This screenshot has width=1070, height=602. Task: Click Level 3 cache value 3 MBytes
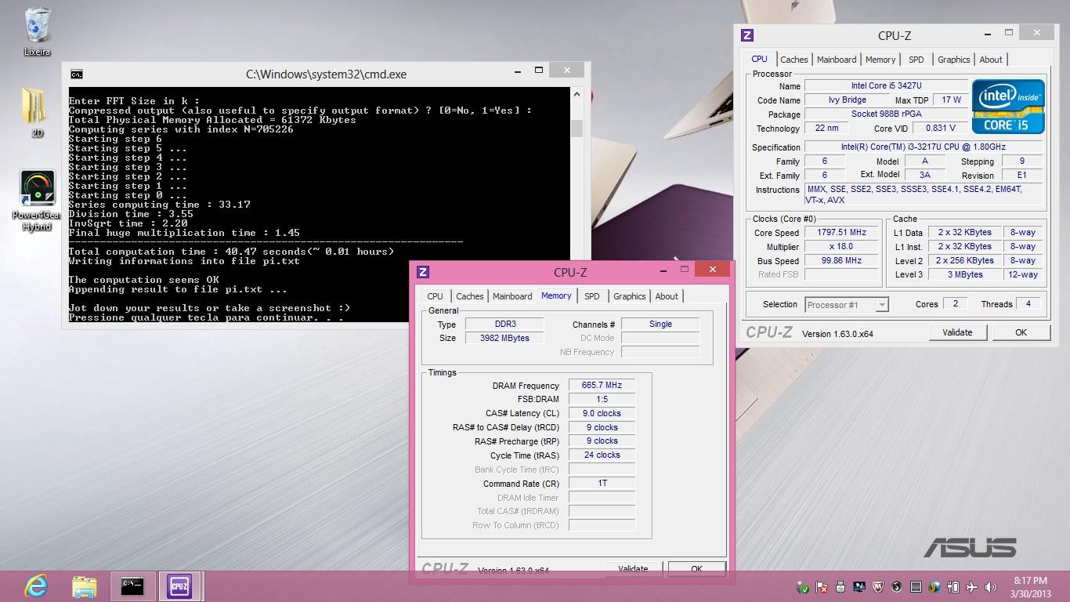(x=965, y=275)
